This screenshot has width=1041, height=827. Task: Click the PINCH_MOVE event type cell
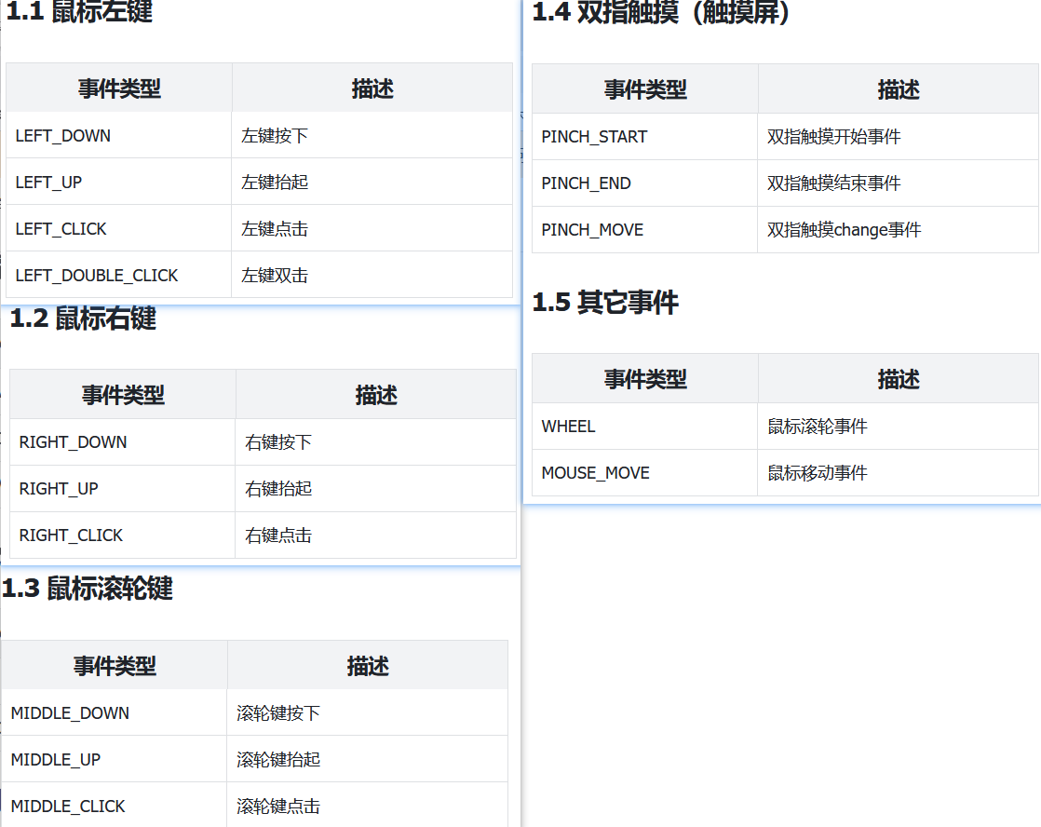tap(592, 230)
